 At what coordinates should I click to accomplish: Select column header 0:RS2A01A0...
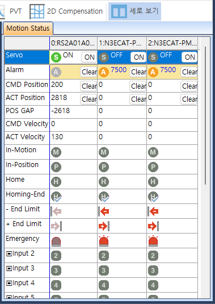(x=73, y=43)
